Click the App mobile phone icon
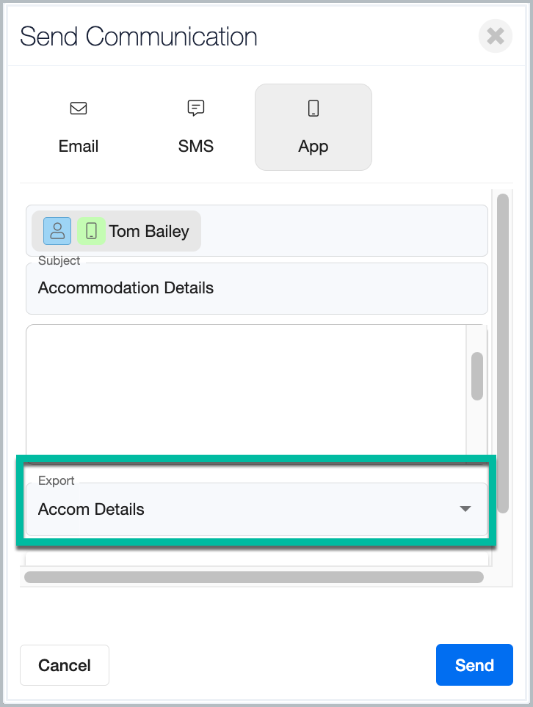The image size is (533, 707). click(x=313, y=109)
